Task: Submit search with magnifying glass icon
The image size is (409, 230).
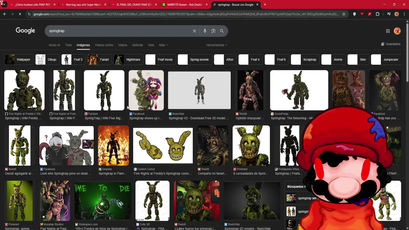Action: [x=222, y=31]
